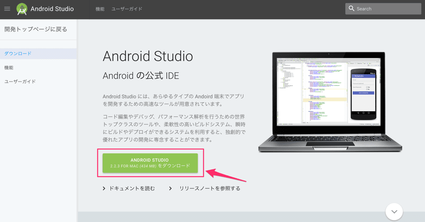This screenshot has height=222, width=425.
Task: Open ユーザーガイド in top navigation bar
Action: click(x=127, y=9)
